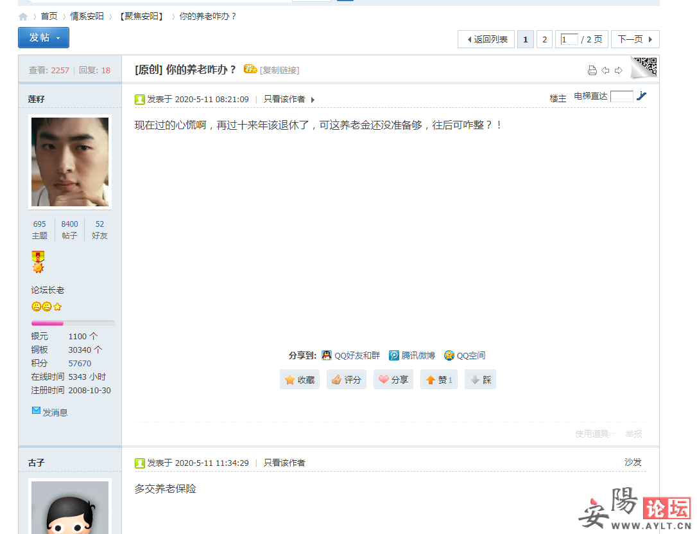Open username 莲籽 profile
Screen dimensions: 697x534
coord(37,99)
